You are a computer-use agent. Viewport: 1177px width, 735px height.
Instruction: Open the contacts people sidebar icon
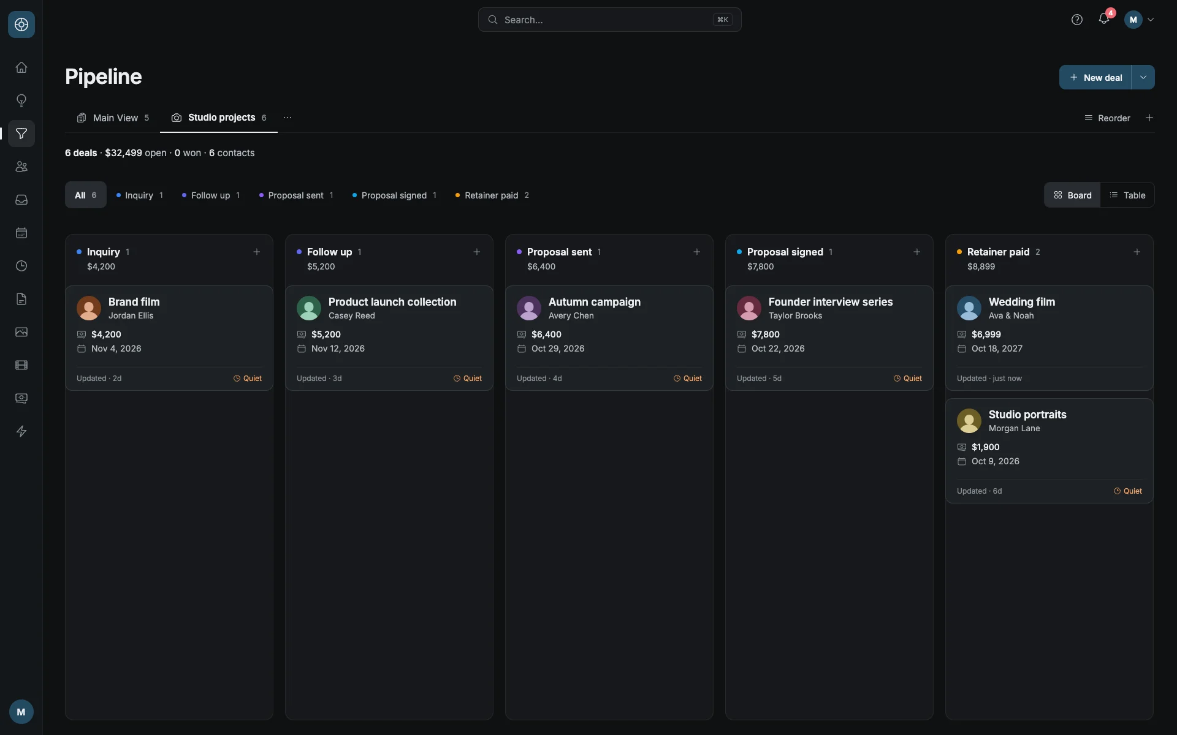tap(21, 167)
